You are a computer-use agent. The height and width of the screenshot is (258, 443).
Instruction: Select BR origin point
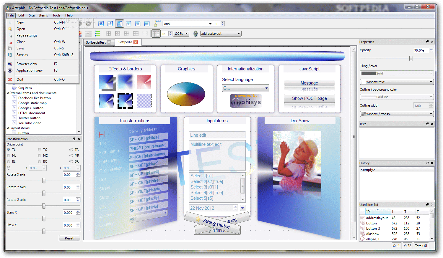[71, 161]
